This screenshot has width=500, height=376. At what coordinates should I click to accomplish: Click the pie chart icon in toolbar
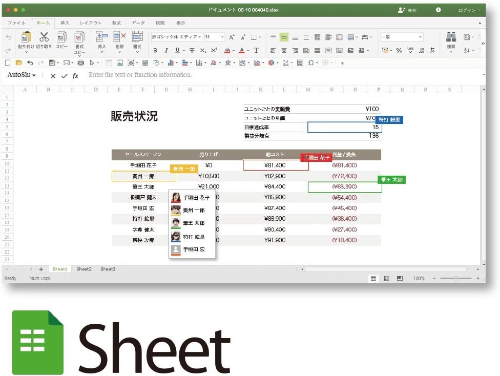pos(271,63)
